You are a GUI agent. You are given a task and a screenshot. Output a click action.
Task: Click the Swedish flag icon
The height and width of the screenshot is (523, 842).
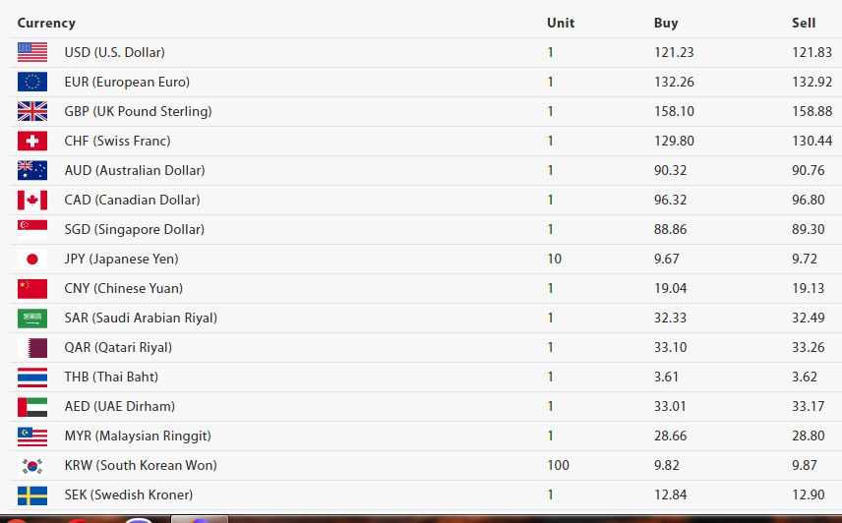(32, 495)
